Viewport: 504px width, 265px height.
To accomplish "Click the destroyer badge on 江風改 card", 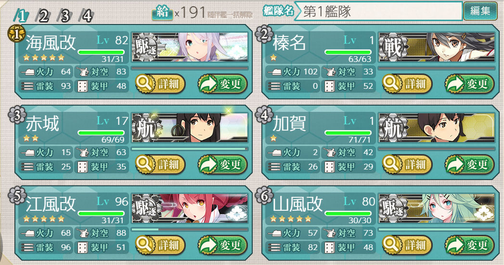I will pos(145,209).
